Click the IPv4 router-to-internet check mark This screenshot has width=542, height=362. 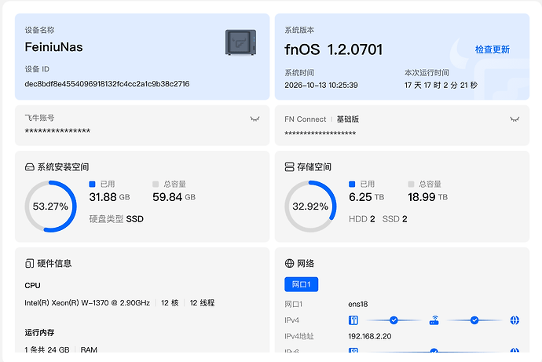(474, 320)
